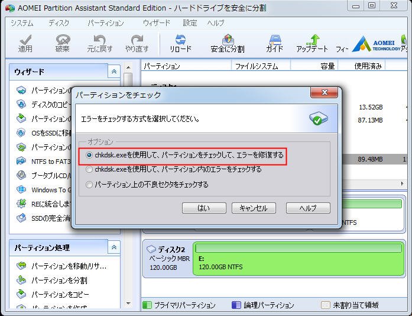Select chkdsk.exe check and repair errors option
The height and width of the screenshot is (316, 412).
[x=89, y=155]
